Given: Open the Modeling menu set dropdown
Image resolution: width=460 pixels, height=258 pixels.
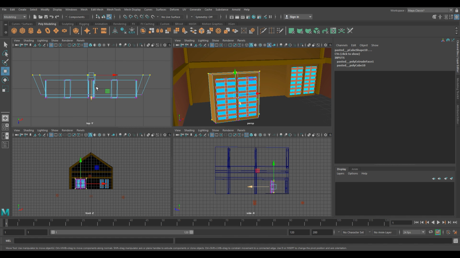Looking at the screenshot, I should coord(15,17).
